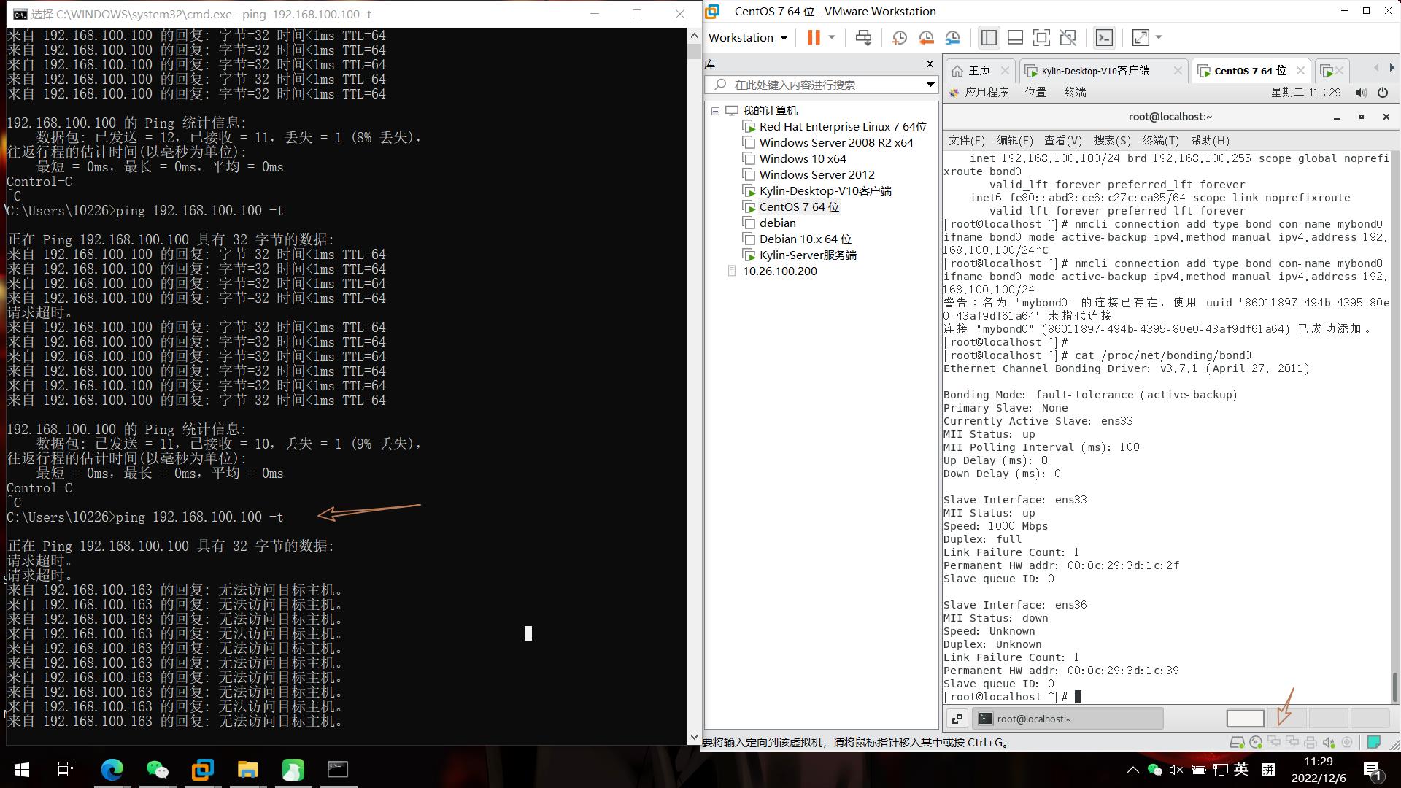This screenshot has width=1401, height=788.
Task: Open the Windows Start menu
Action: pos(22,769)
